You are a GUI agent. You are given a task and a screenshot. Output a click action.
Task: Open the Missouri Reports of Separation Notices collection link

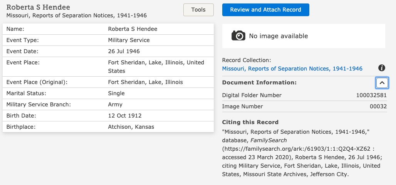coord(292,69)
